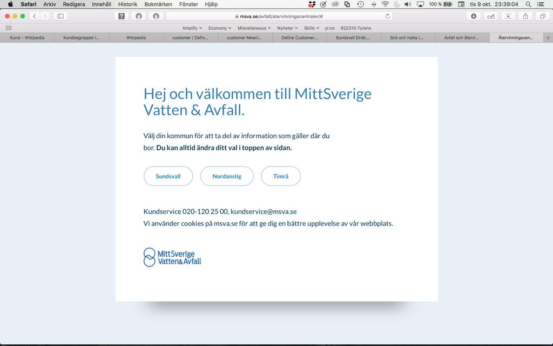The image size is (553, 346).
Task: Expand the Nyheter bookmarks folder
Action: coord(287,28)
